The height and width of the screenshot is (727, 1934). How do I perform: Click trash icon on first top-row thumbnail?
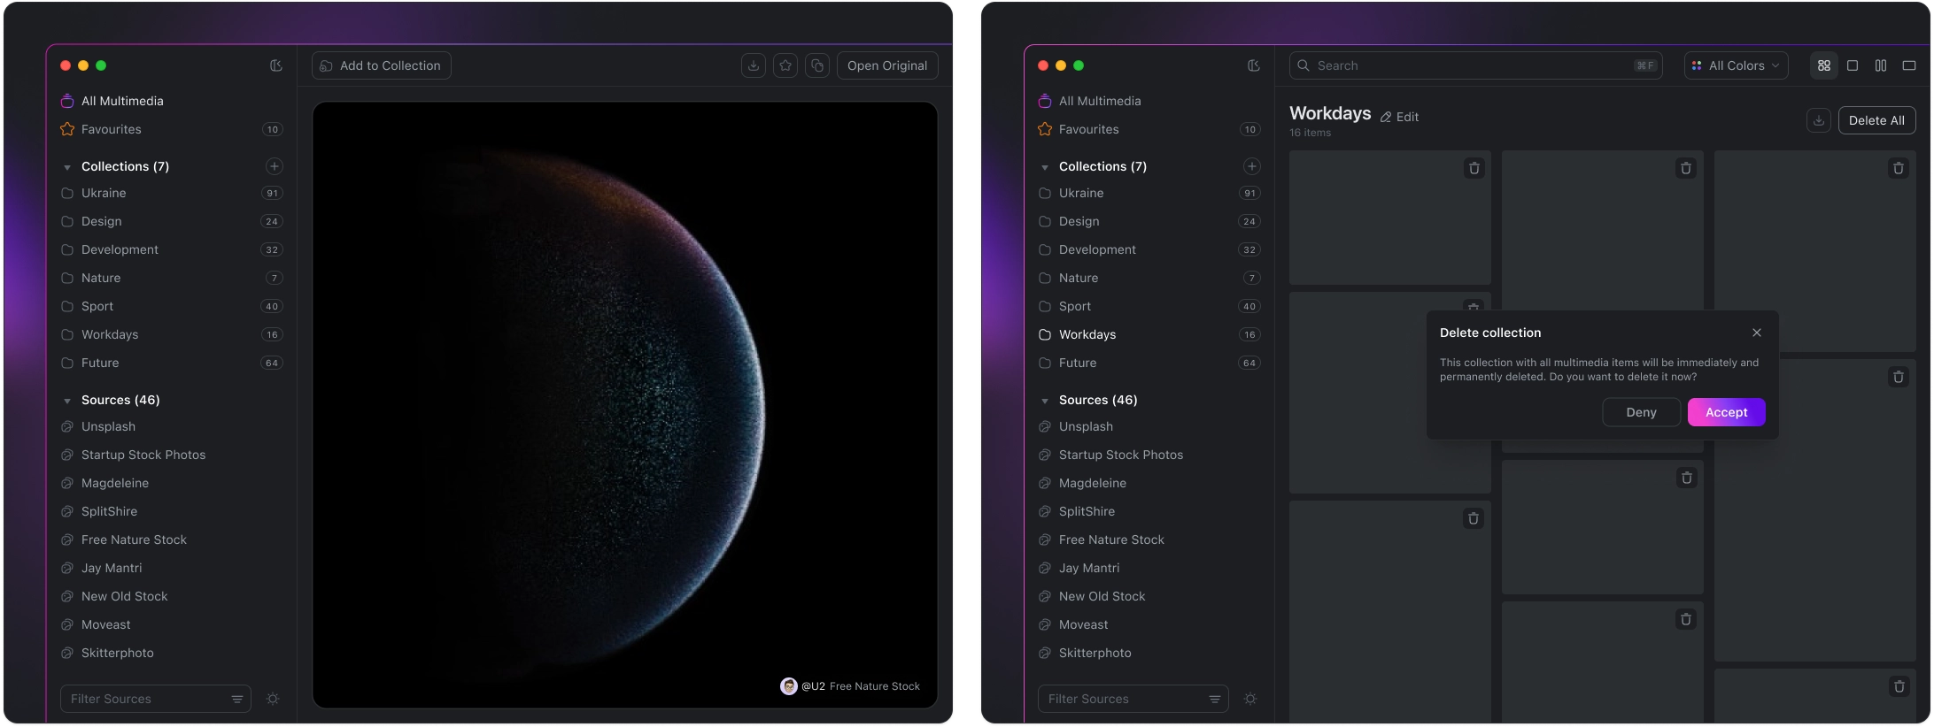tap(1474, 168)
